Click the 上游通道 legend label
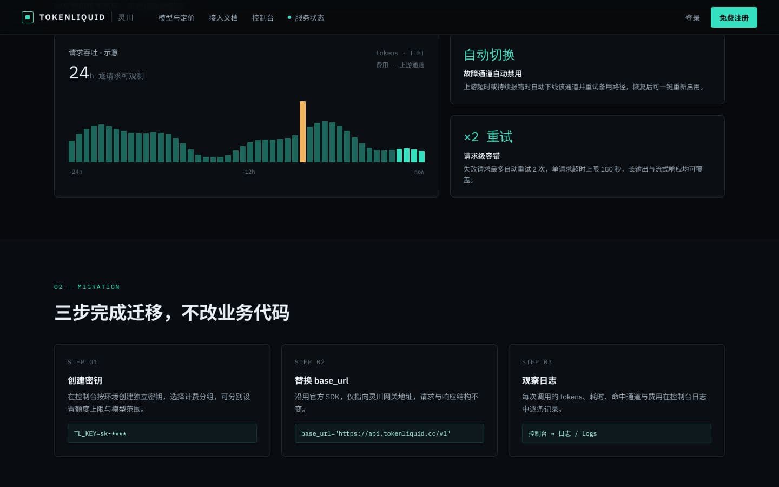This screenshot has height=487, width=779. point(412,65)
